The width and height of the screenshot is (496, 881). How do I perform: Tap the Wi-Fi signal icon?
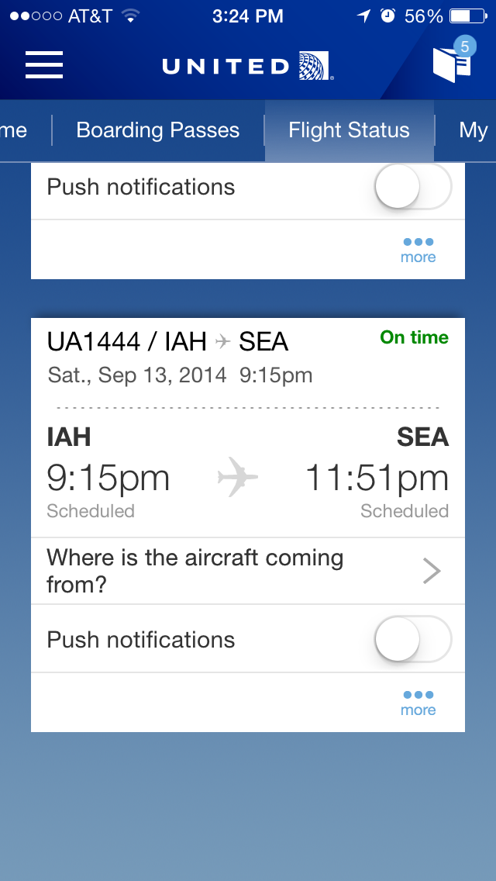(x=130, y=16)
